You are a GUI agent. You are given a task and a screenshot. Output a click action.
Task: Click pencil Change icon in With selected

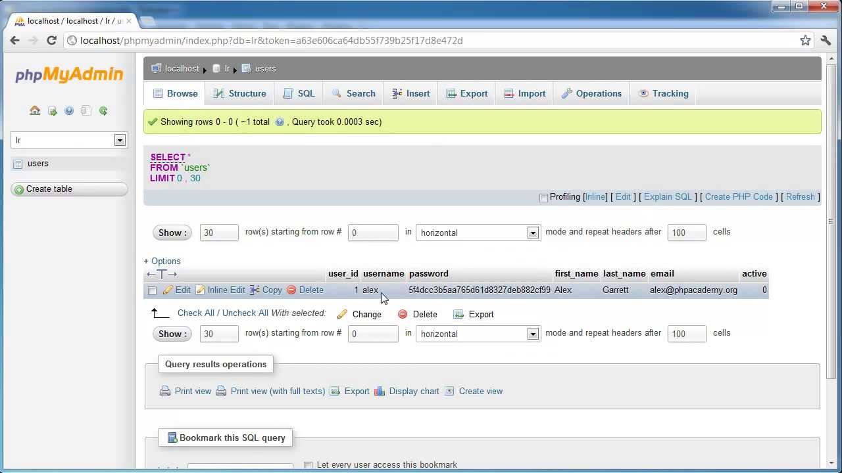tap(342, 314)
